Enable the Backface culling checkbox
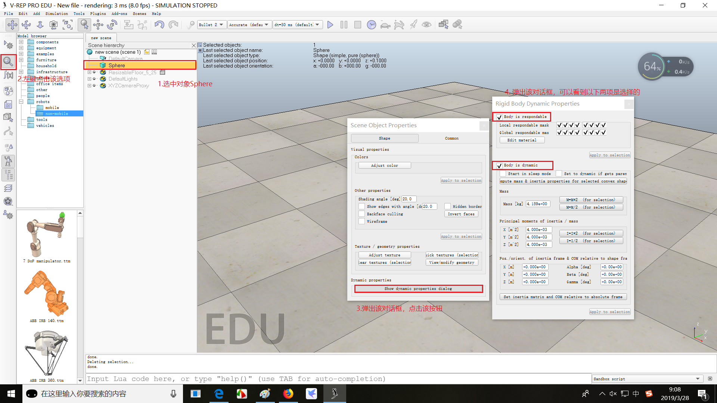The image size is (717, 403). click(x=361, y=214)
